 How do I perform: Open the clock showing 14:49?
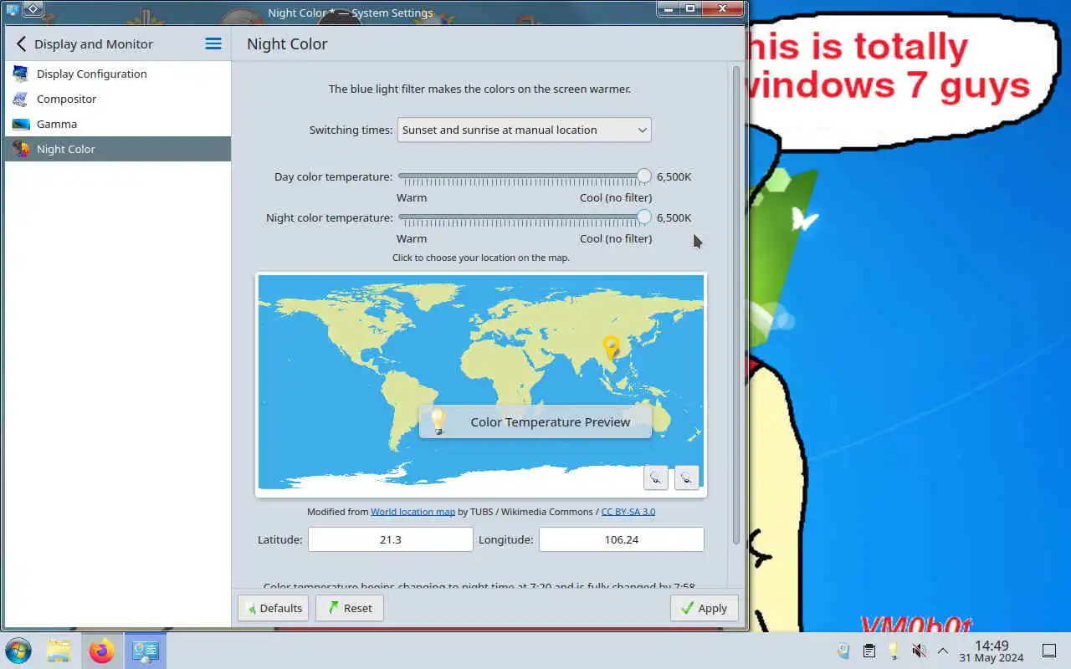992,651
